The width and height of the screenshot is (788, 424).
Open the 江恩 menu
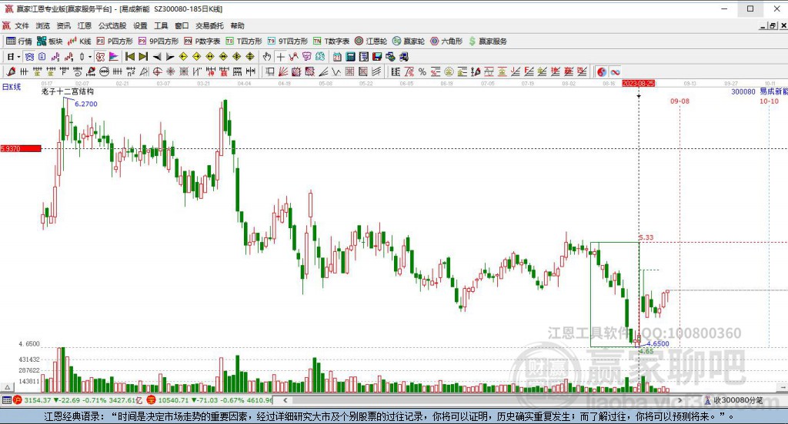(85, 25)
